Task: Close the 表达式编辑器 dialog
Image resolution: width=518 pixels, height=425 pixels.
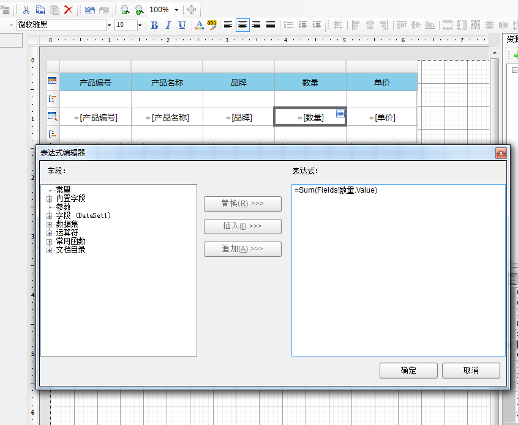Action: click(501, 153)
